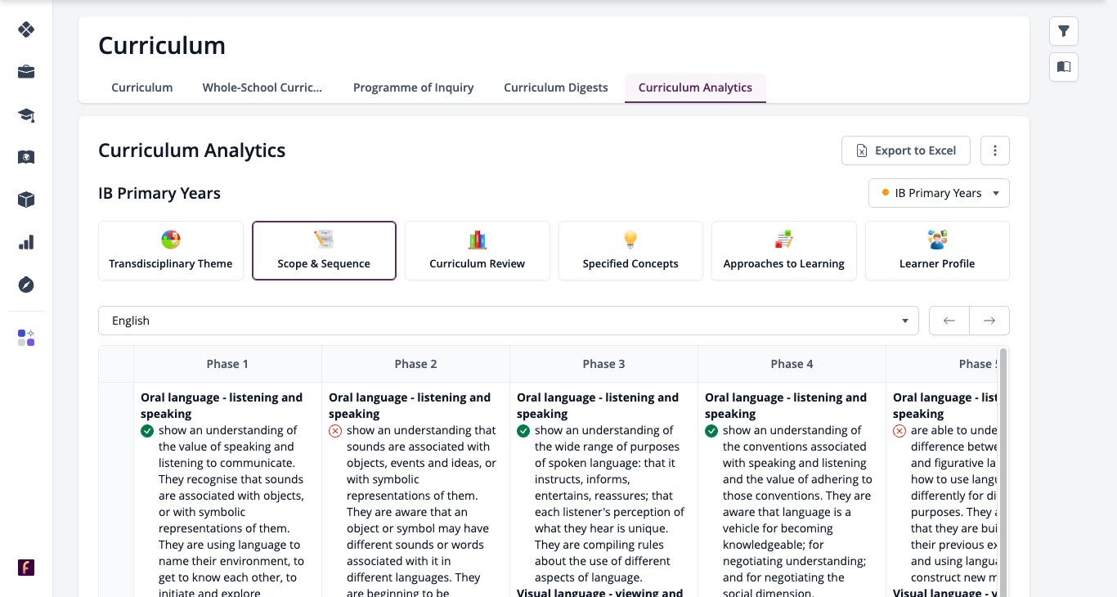Open the graduation cap icon in sidebar
Image resolution: width=1117 pixels, height=597 pixels.
pyautogui.click(x=26, y=114)
